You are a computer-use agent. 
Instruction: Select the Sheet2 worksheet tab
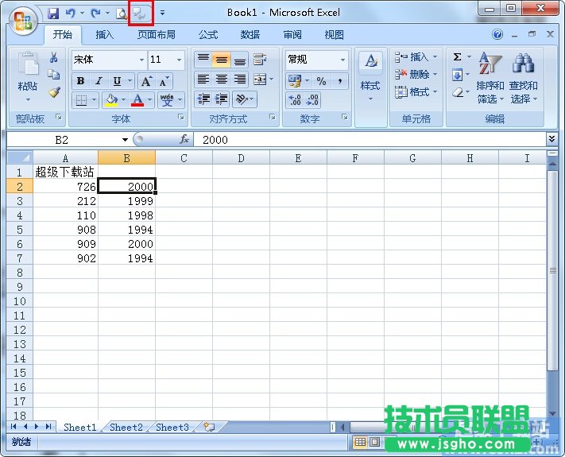[126, 428]
